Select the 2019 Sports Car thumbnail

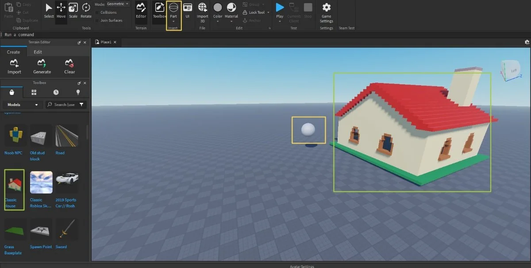[66, 182]
